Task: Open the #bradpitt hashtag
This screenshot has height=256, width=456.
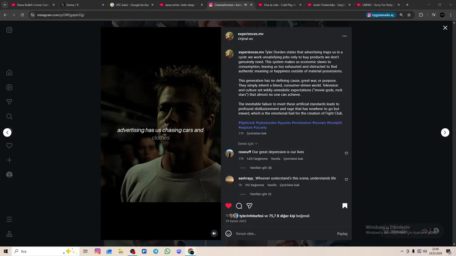Action: point(335,123)
